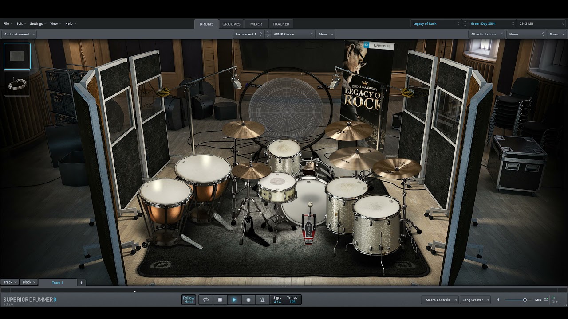The image size is (568, 319).
Task: Stop playback with the Stop button
Action: click(220, 300)
